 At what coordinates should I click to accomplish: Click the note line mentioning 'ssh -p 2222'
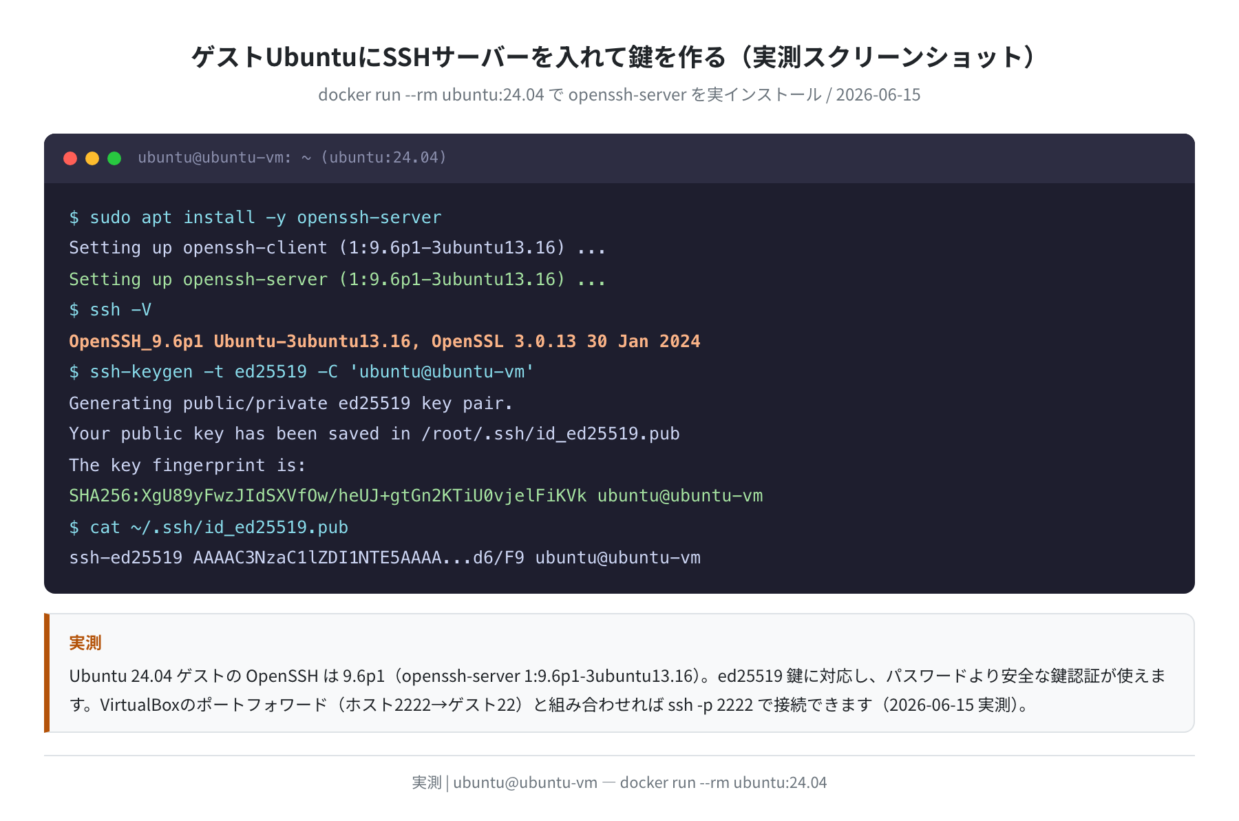[x=550, y=705]
